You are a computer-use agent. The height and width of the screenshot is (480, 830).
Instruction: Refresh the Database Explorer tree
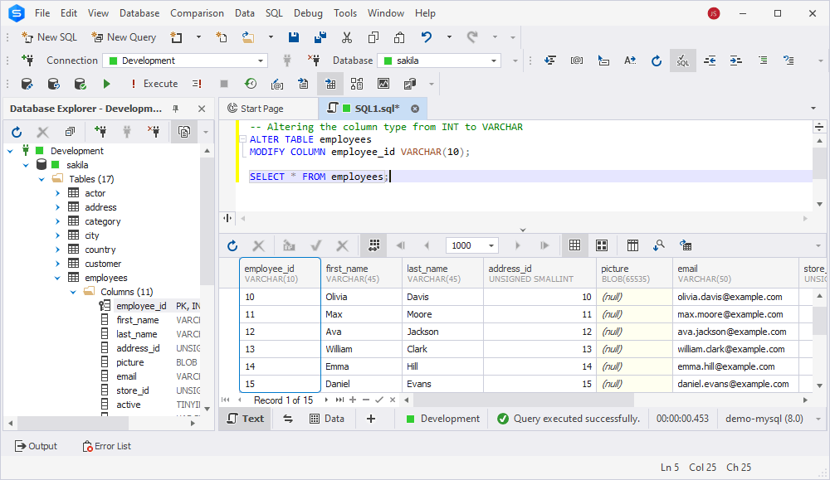click(x=16, y=132)
